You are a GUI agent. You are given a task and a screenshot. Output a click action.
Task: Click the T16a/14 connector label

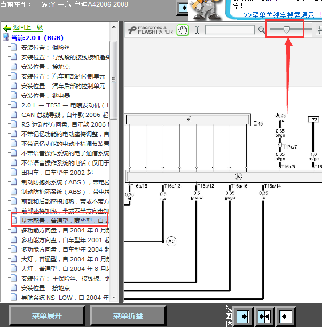(x=273, y=186)
